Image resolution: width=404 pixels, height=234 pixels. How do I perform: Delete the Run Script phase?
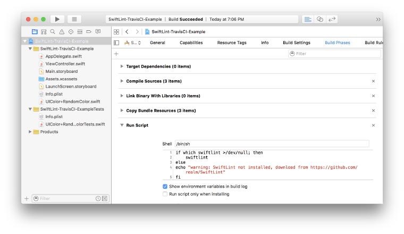click(373, 126)
